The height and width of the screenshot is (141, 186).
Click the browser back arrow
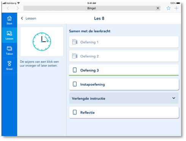[8, 8]
